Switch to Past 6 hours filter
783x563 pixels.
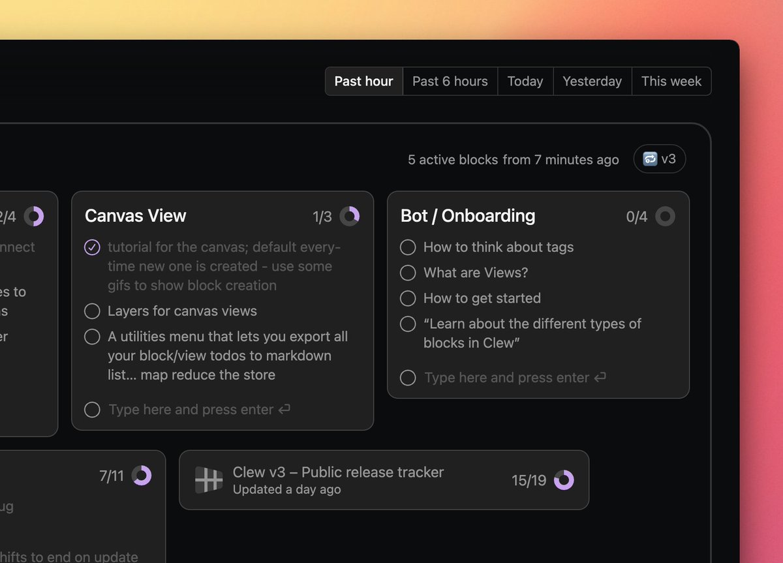(450, 82)
